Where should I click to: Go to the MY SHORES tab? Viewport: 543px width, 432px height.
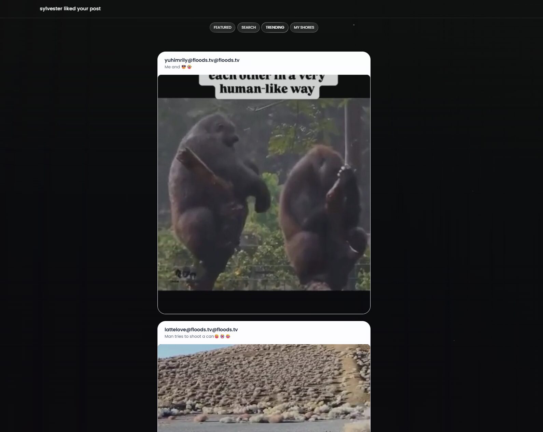[304, 28]
